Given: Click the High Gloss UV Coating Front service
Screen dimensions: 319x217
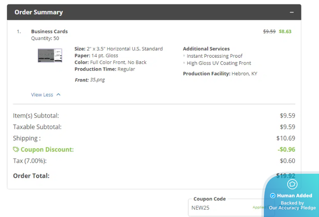Looking at the screenshot, I should tap(219, 63).
